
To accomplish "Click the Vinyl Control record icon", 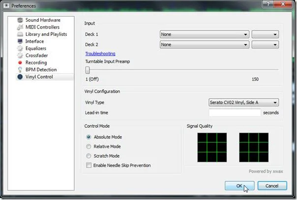I will (x=20, y=77).
